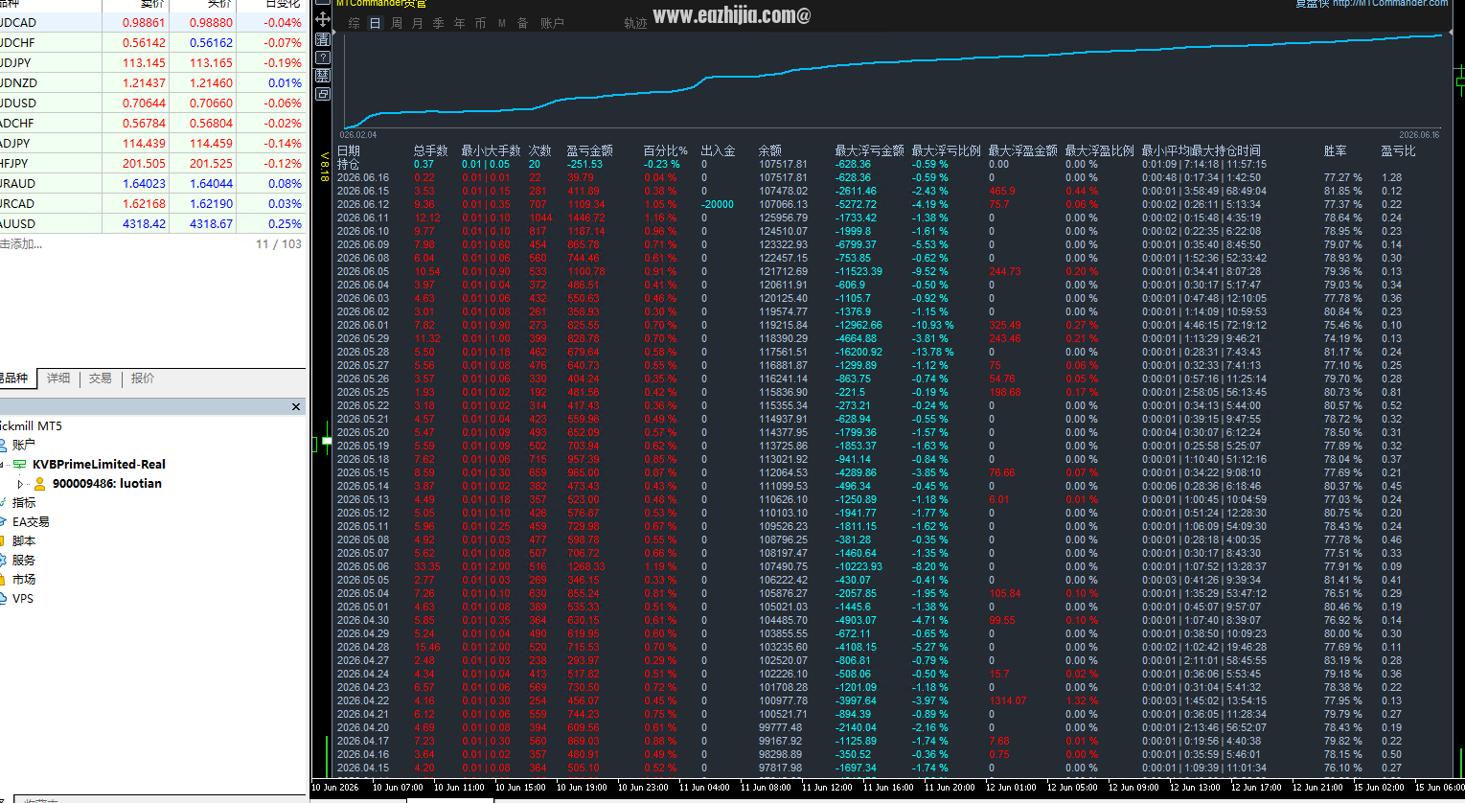Click the 轨迹 track button
Screen dimensions: 1465x803
tap(636, 23)
